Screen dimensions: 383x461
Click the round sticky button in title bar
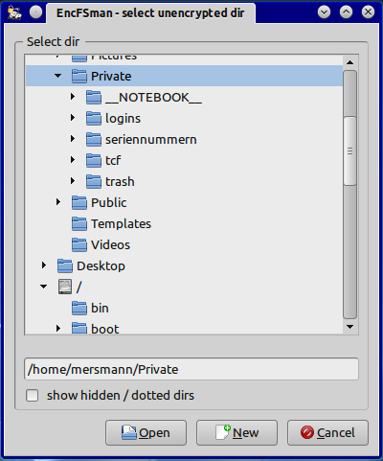[x=35, y=12]
